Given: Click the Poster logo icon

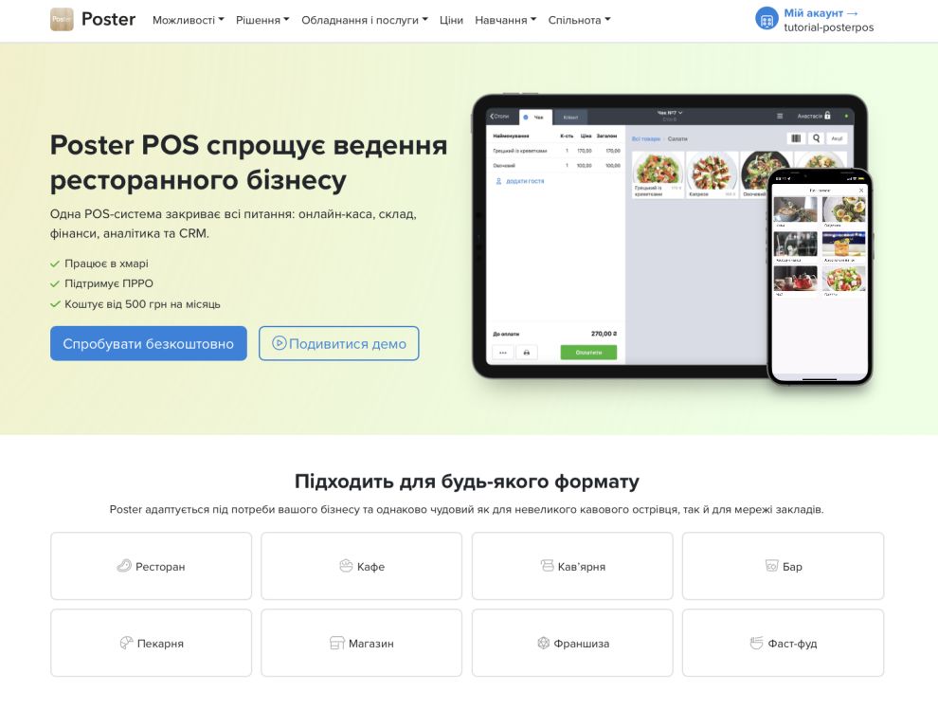Looking at the screenshot, I should point(62,19).
